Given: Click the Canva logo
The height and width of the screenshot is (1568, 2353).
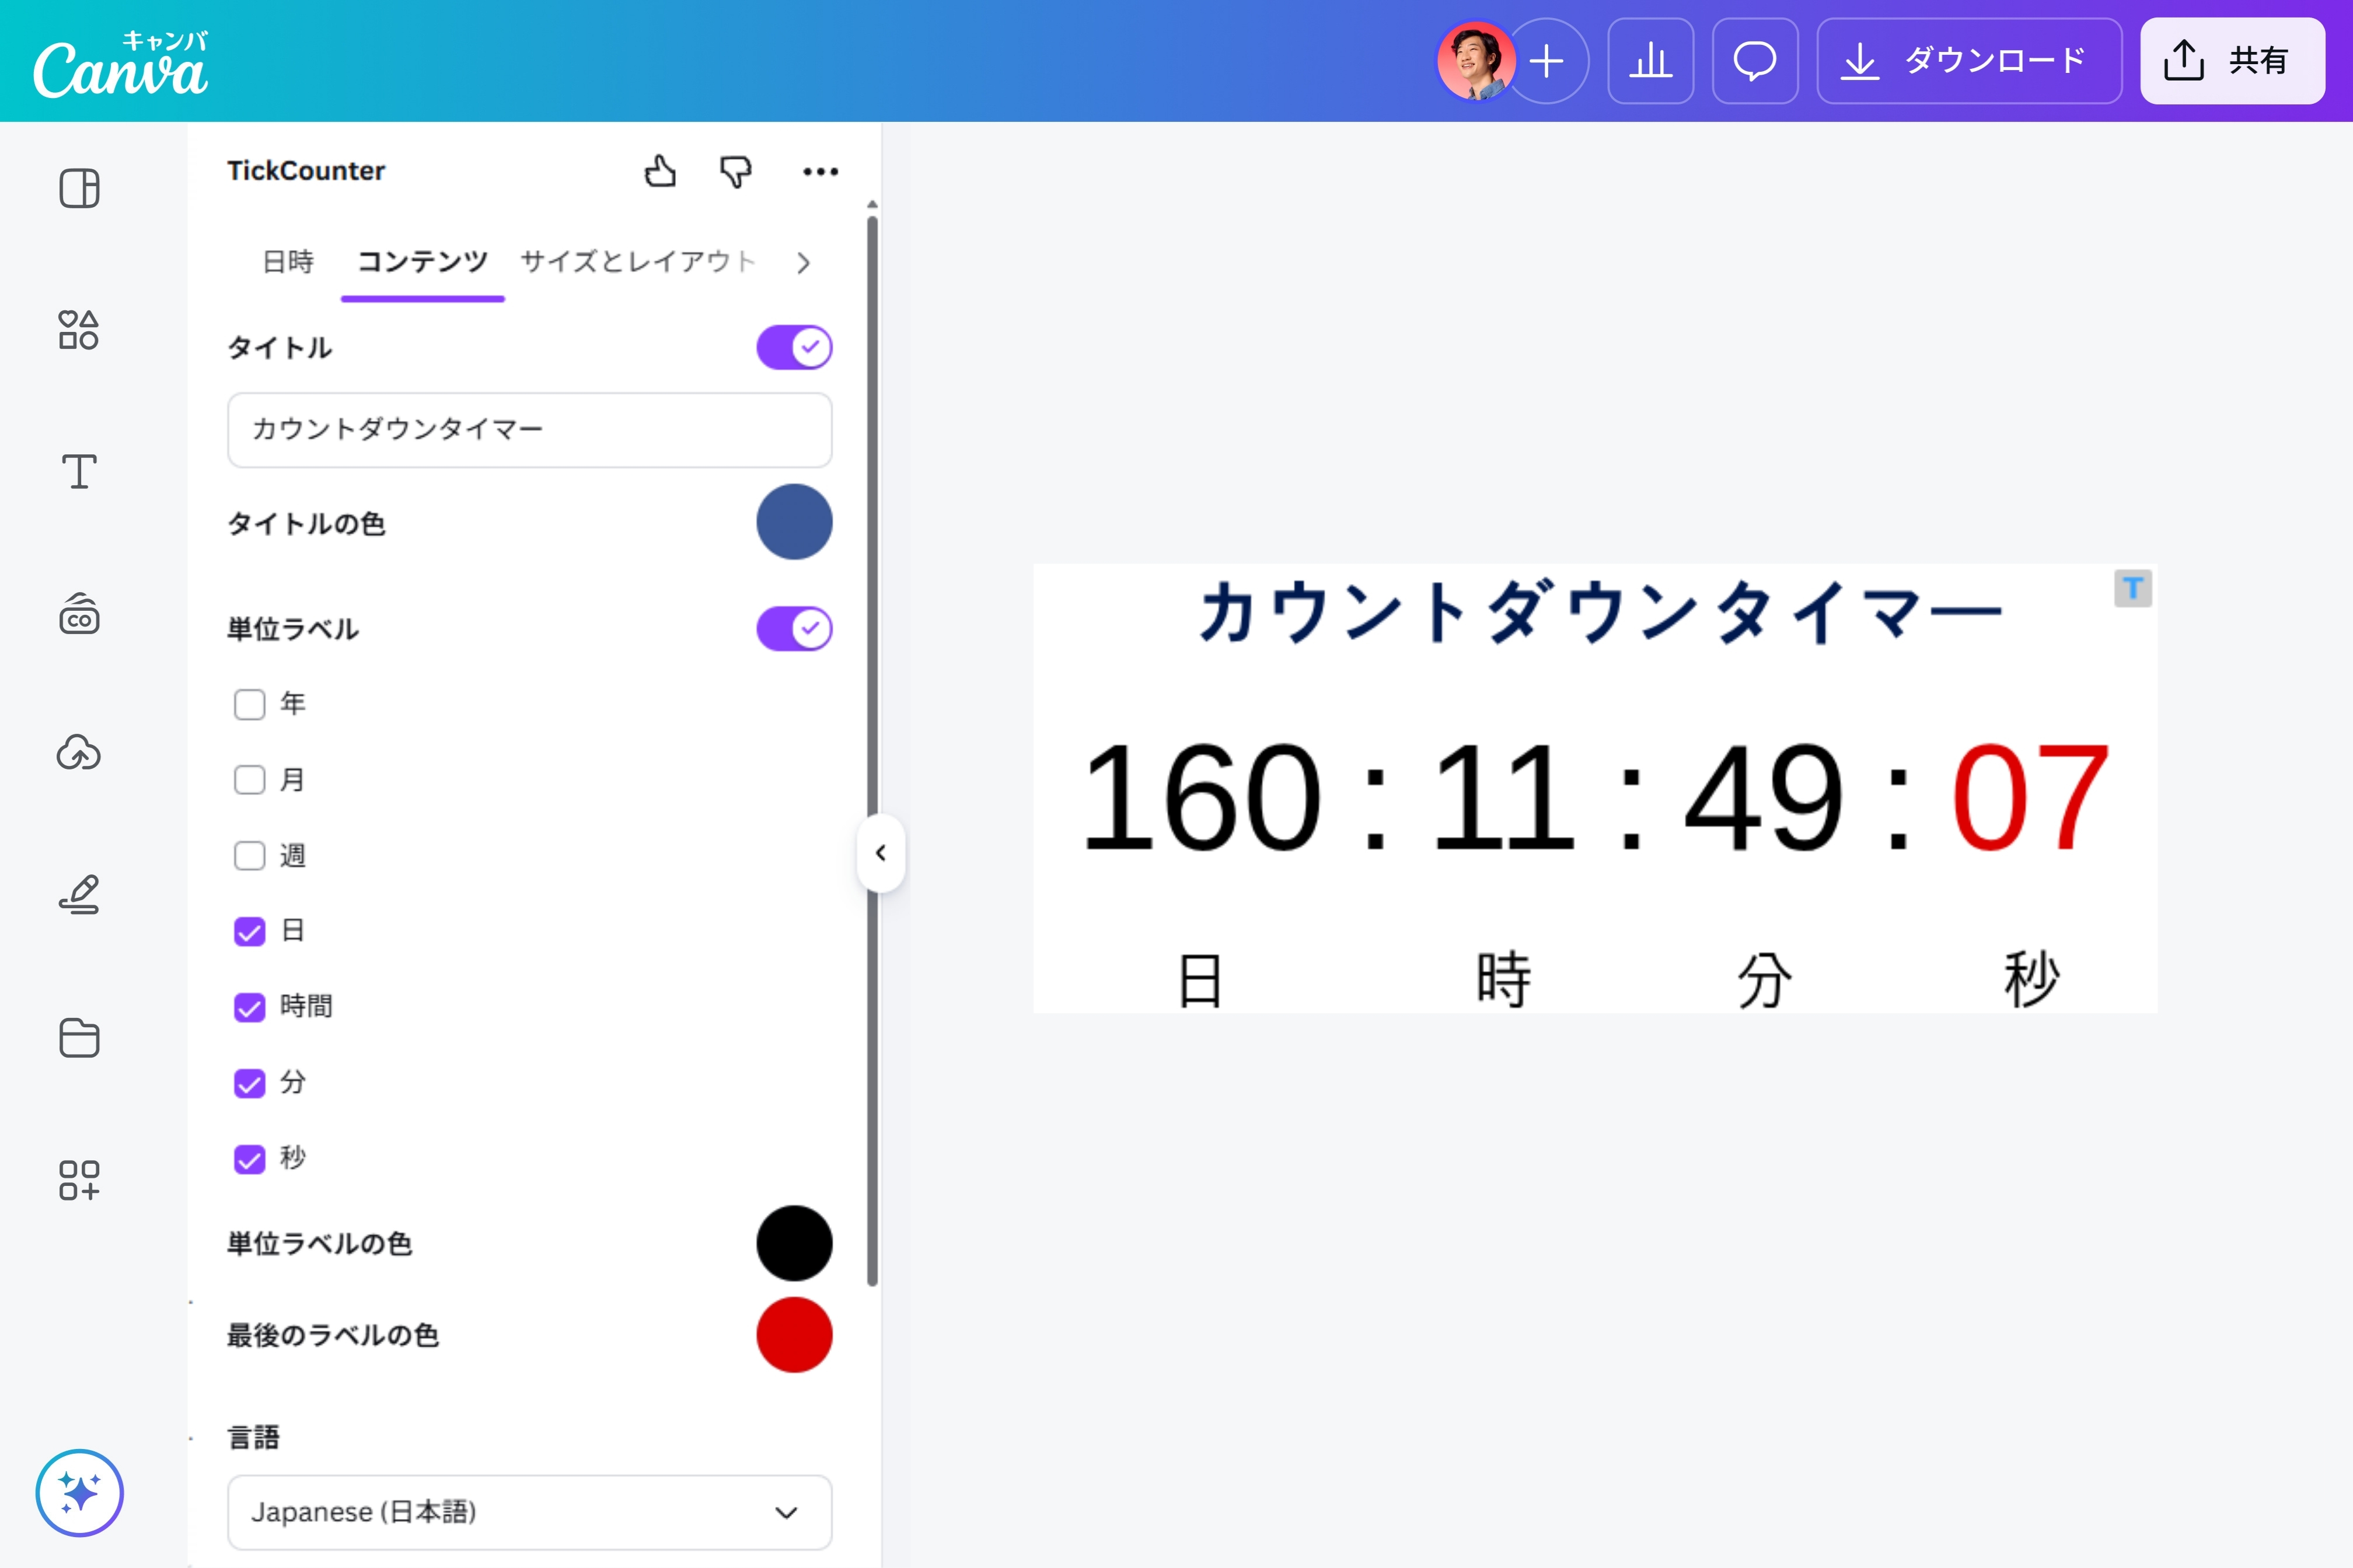Looking at the screenshot, I should pos(121,64).
